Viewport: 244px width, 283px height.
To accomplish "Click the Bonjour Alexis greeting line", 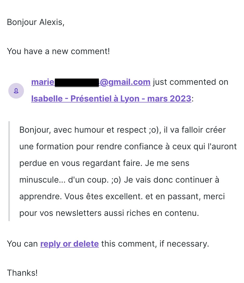I will (36, 22).
